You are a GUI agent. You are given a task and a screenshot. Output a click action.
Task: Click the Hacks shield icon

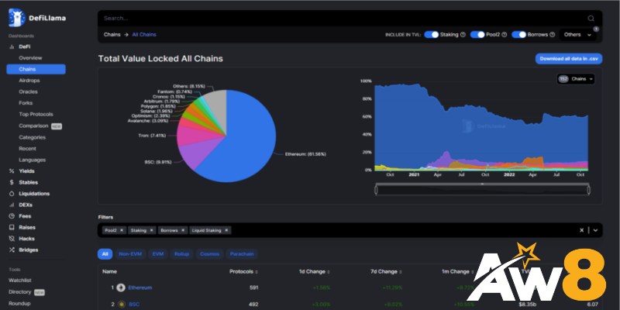tap(12, 239)
